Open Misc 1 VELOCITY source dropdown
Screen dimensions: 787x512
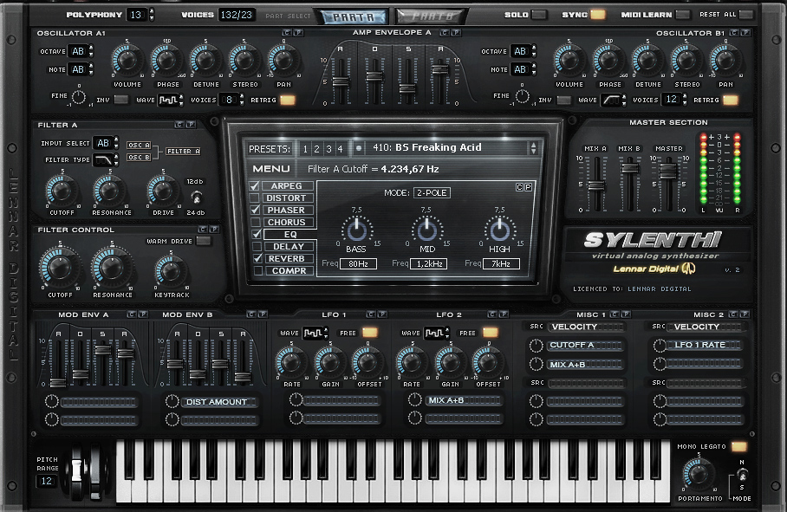585,327
